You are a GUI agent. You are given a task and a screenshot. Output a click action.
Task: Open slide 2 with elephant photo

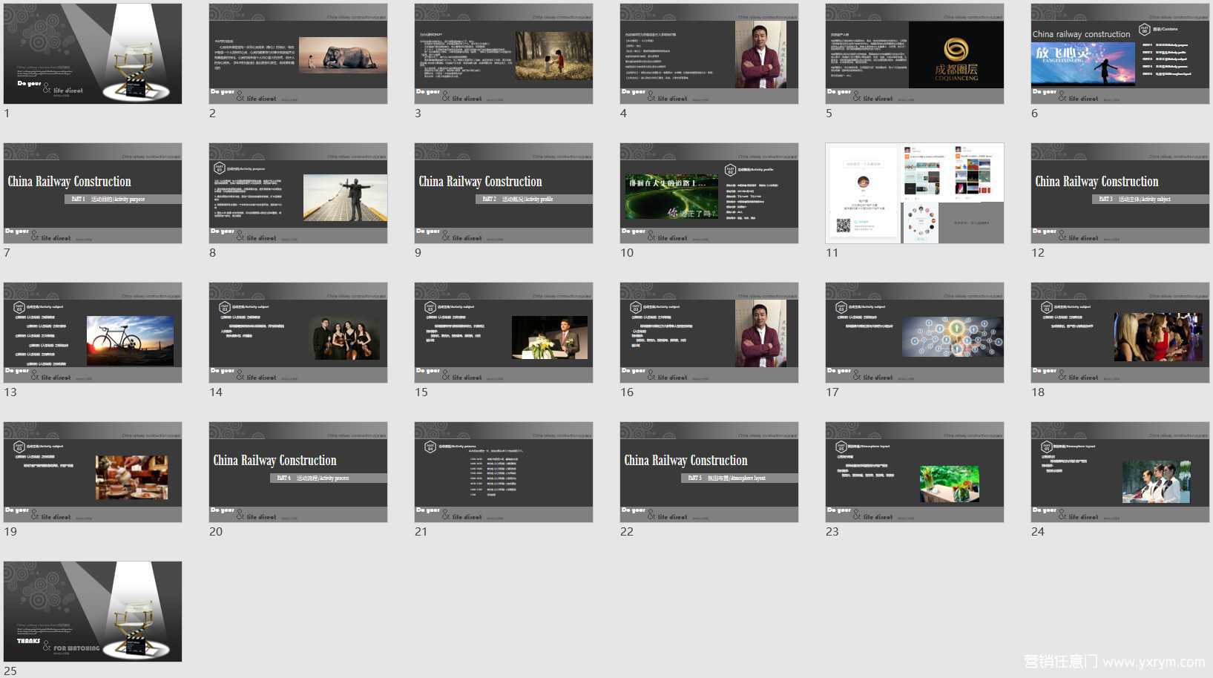(x=298, y=53)
